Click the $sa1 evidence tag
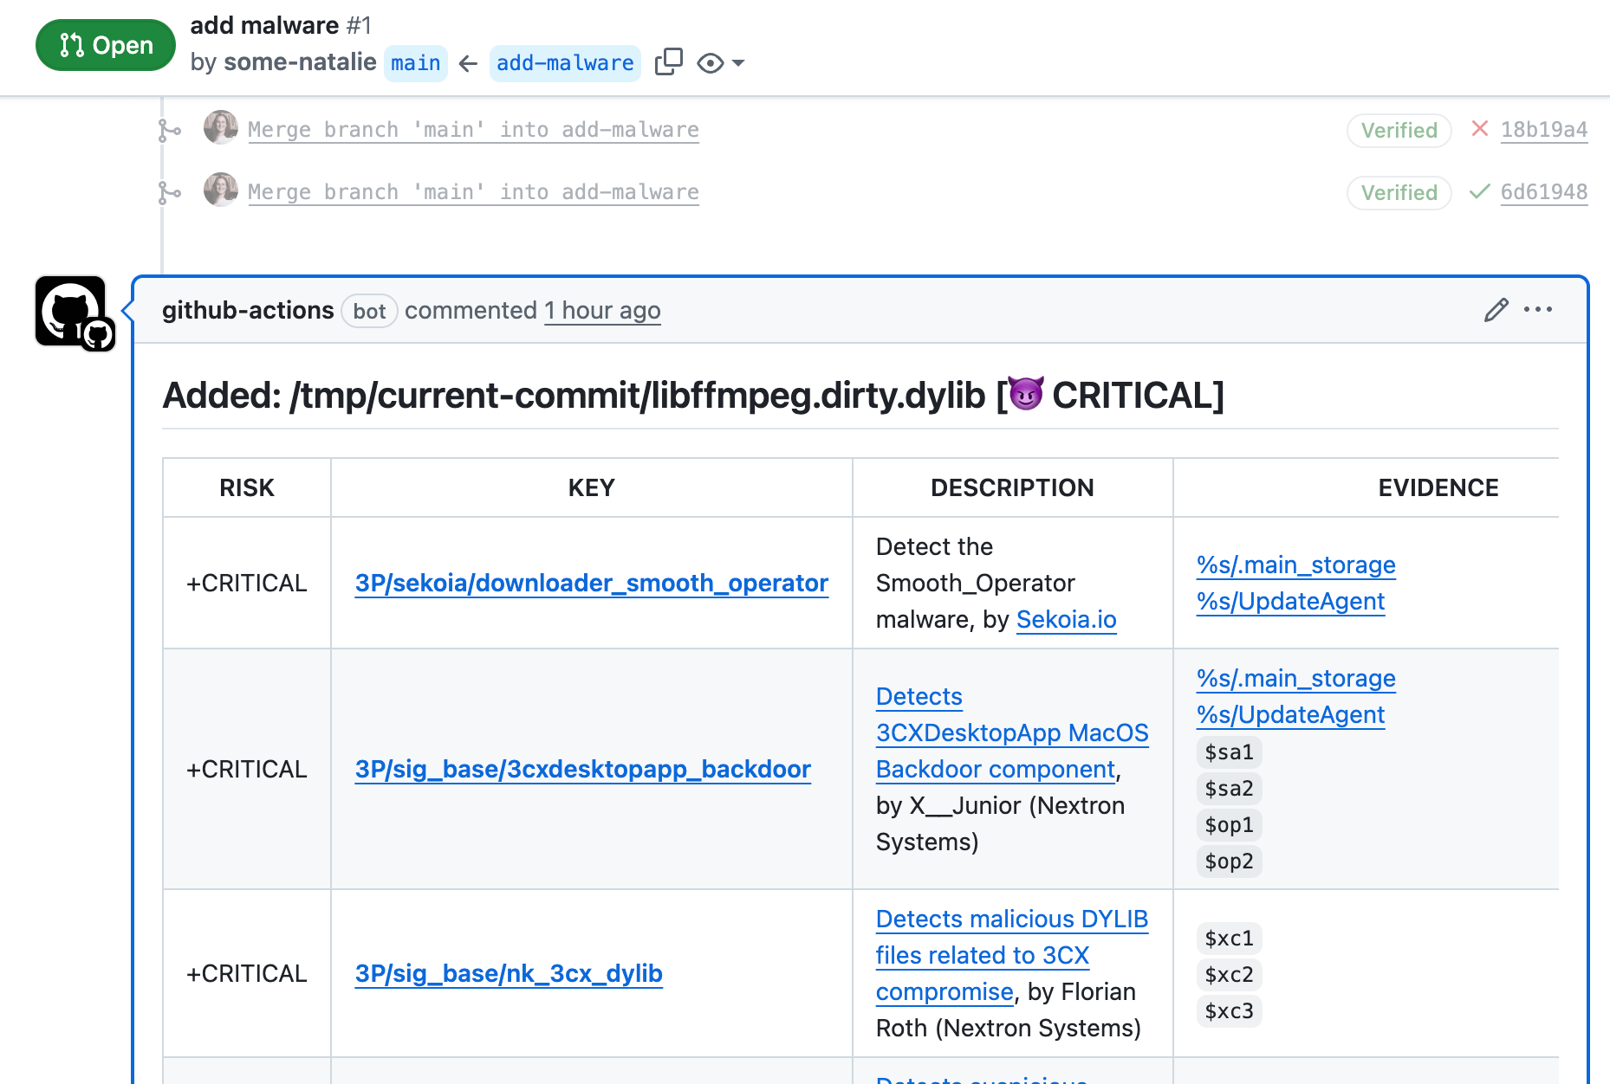This screenshot has width=1610, height=1084. tap(1229, 752)
